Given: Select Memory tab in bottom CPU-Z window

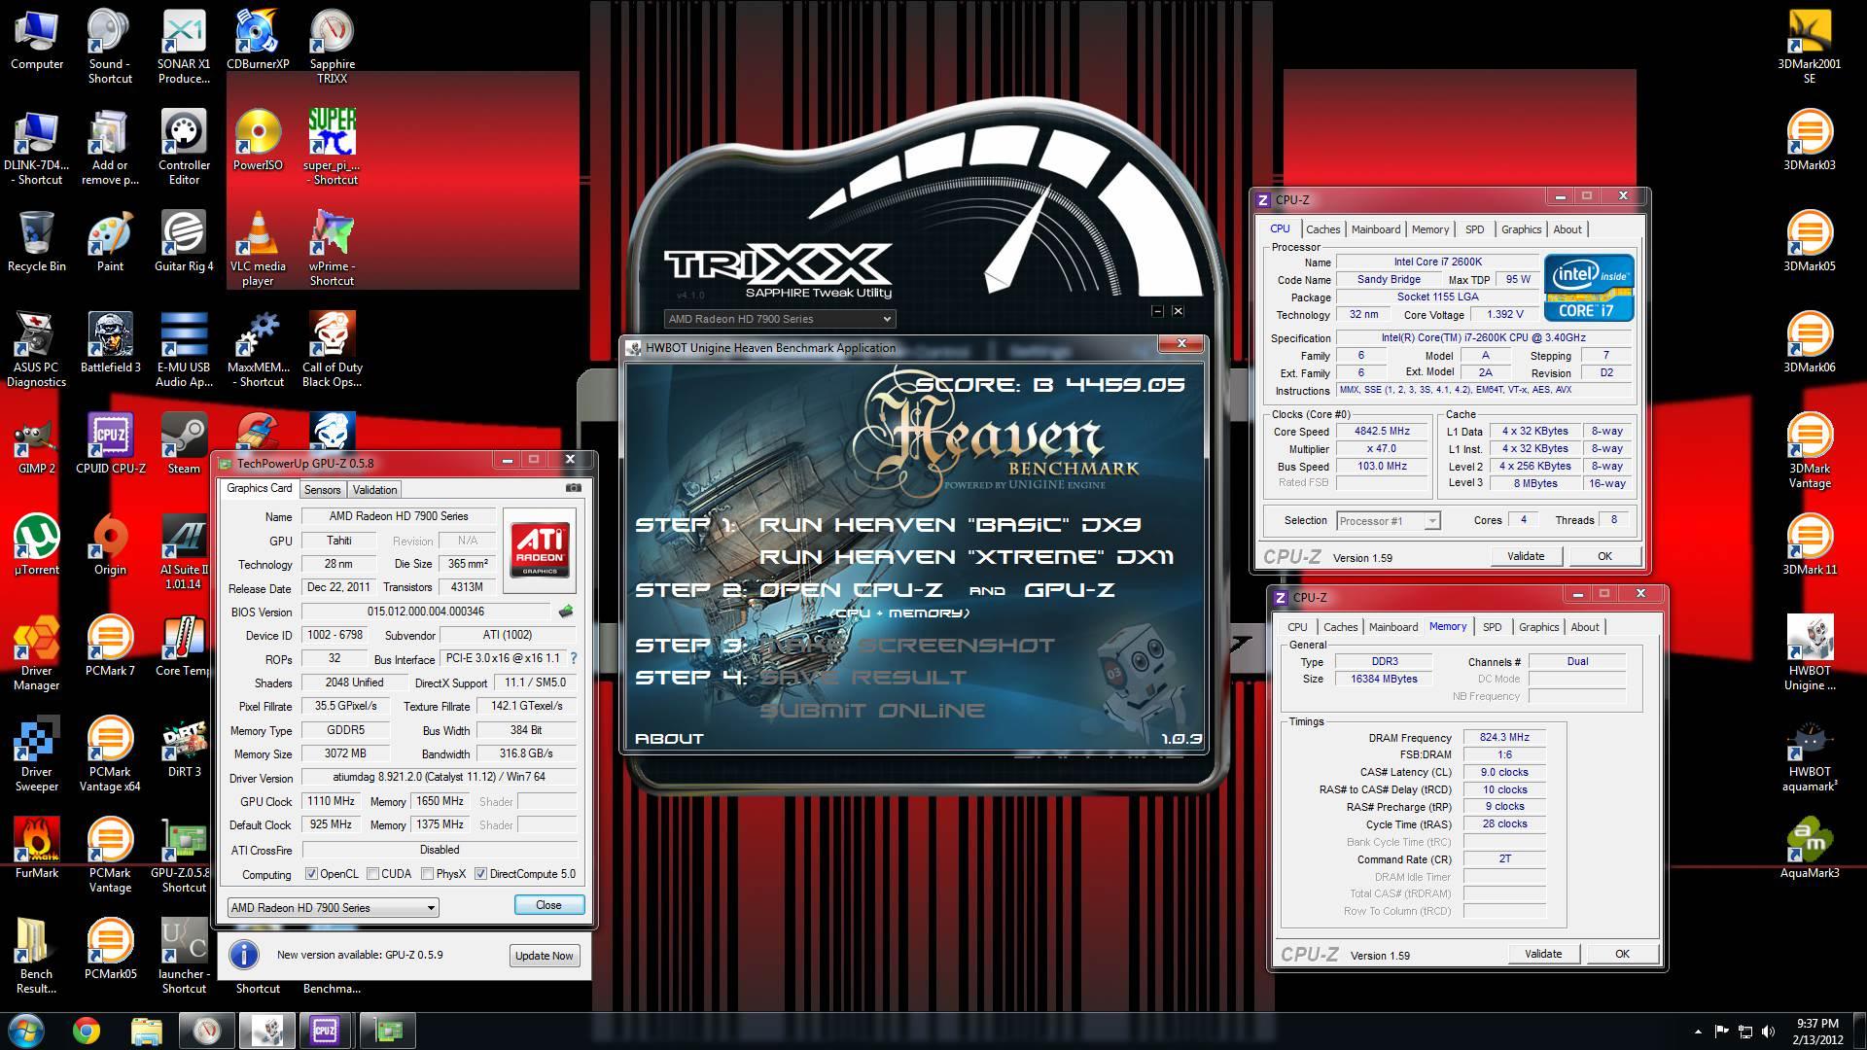Looking at the screenshot, I should point(1448,626).
